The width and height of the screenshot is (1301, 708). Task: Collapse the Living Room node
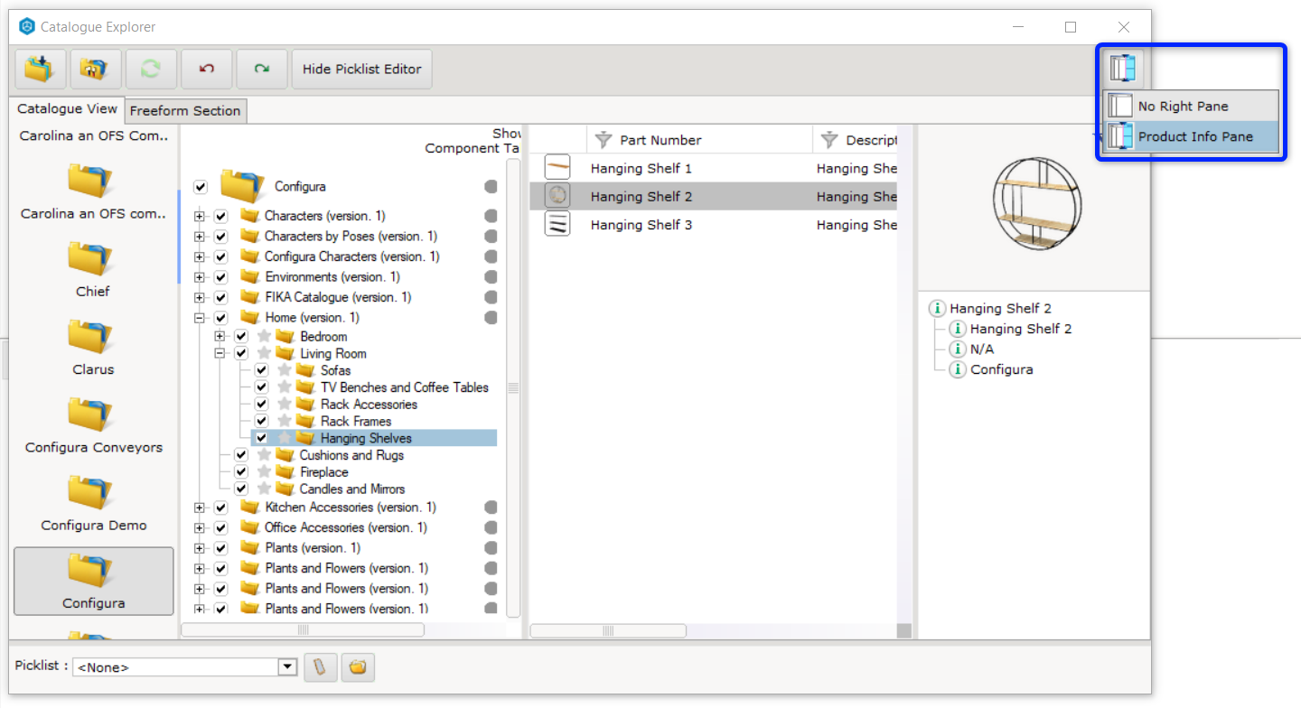click(x=220, y=354)
